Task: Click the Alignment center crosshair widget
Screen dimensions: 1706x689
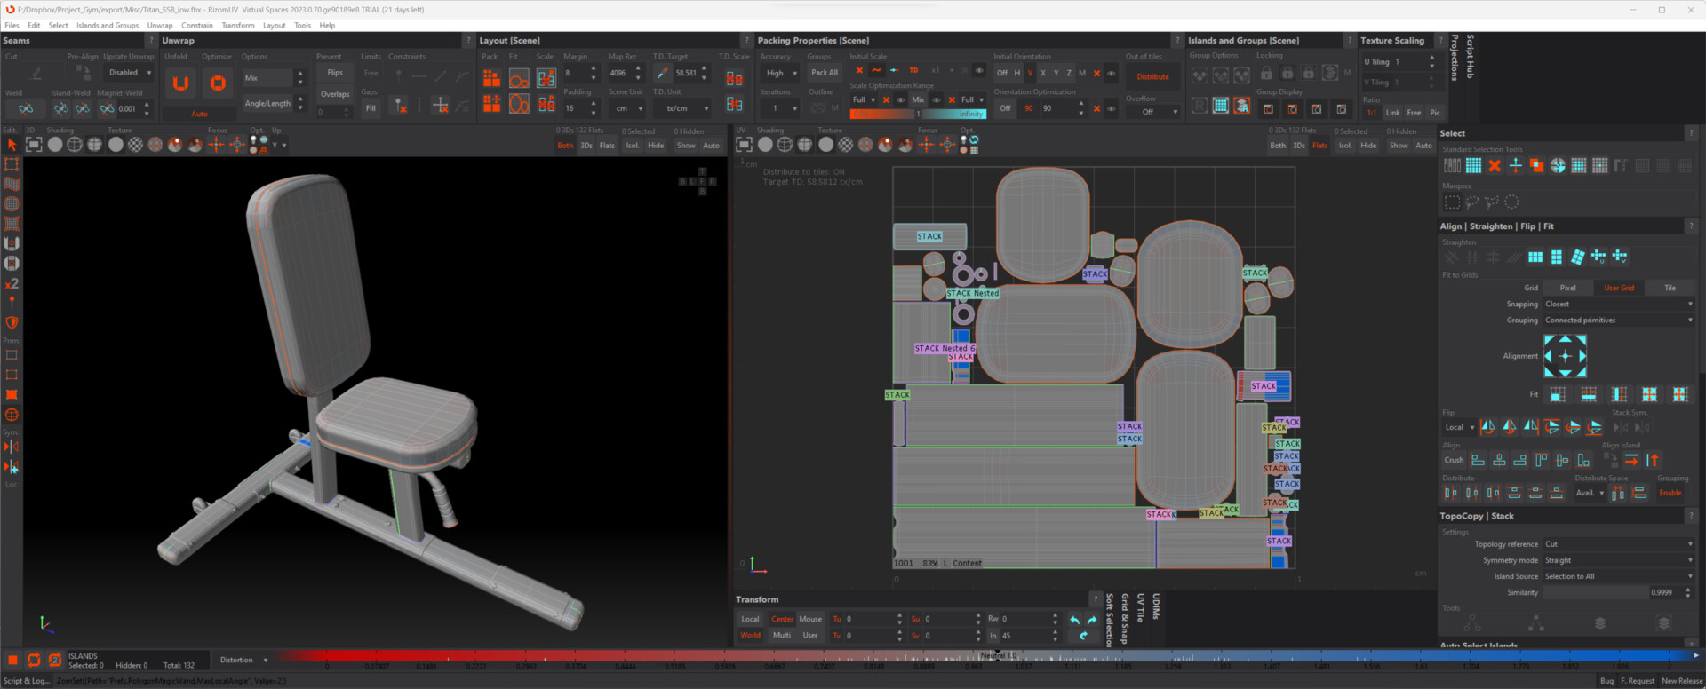Action: point(1565,356)
